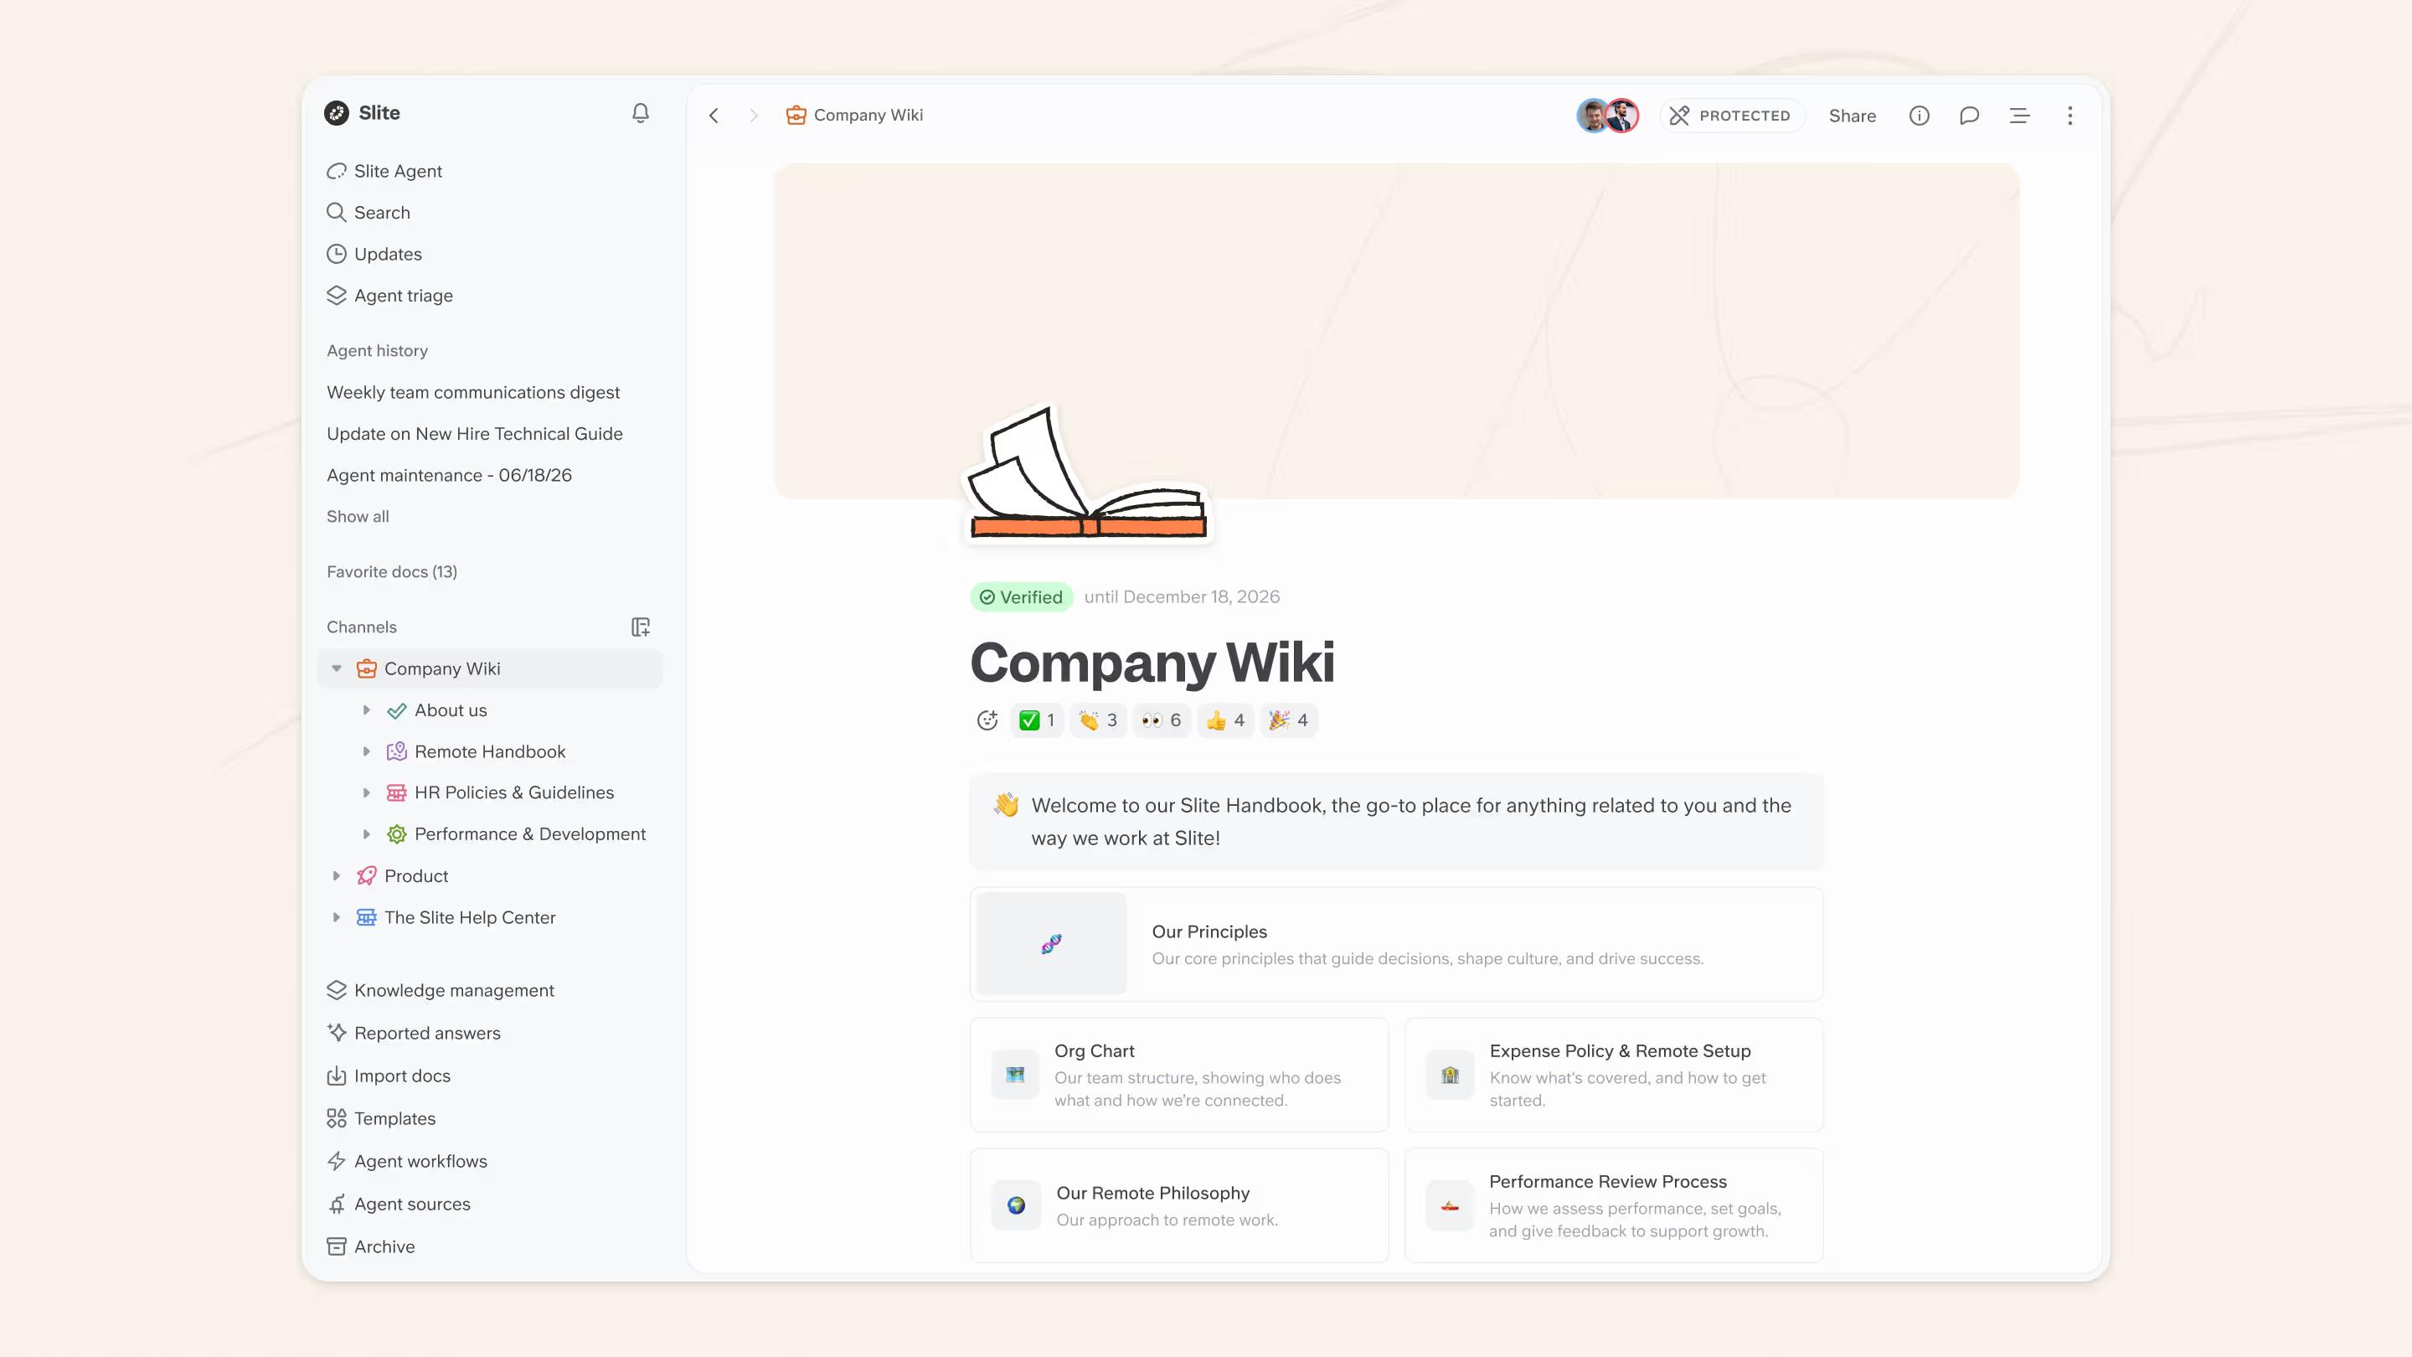
Task: Toggle the eyes reaction
Action: 1162,720
